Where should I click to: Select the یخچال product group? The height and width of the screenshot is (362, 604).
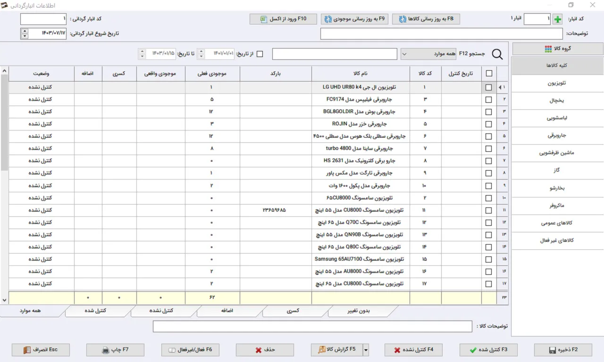(x=558, y=101)
